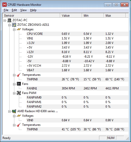Click the motherboard Temperatures thermometer icon
131x142 pixels.
19,75
